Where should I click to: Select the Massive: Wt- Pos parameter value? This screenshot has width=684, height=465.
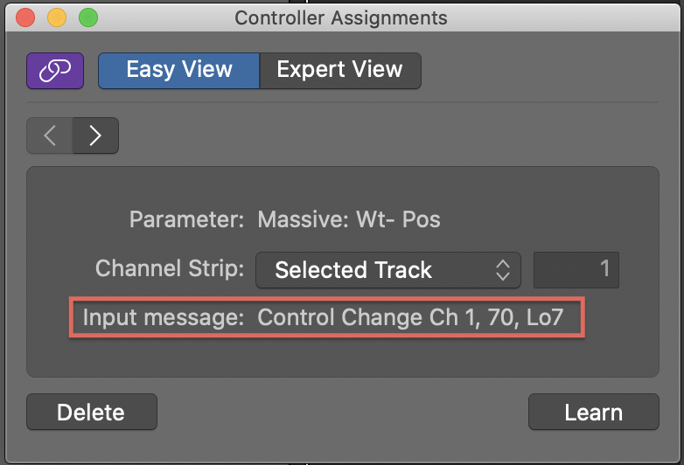(349, 219)
